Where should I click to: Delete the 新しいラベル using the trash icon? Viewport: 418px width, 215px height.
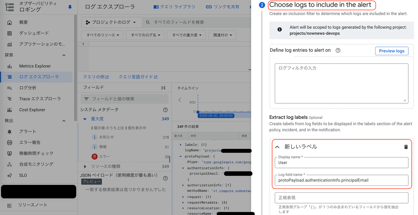pyautogui.click(x=406, y=147)
